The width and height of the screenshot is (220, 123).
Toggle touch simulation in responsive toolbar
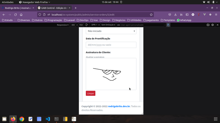pyautogui.click(x=168, y=25)
